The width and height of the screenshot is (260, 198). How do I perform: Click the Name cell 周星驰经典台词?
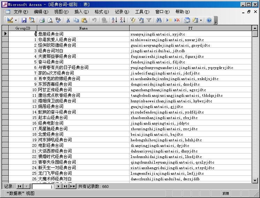83,129
